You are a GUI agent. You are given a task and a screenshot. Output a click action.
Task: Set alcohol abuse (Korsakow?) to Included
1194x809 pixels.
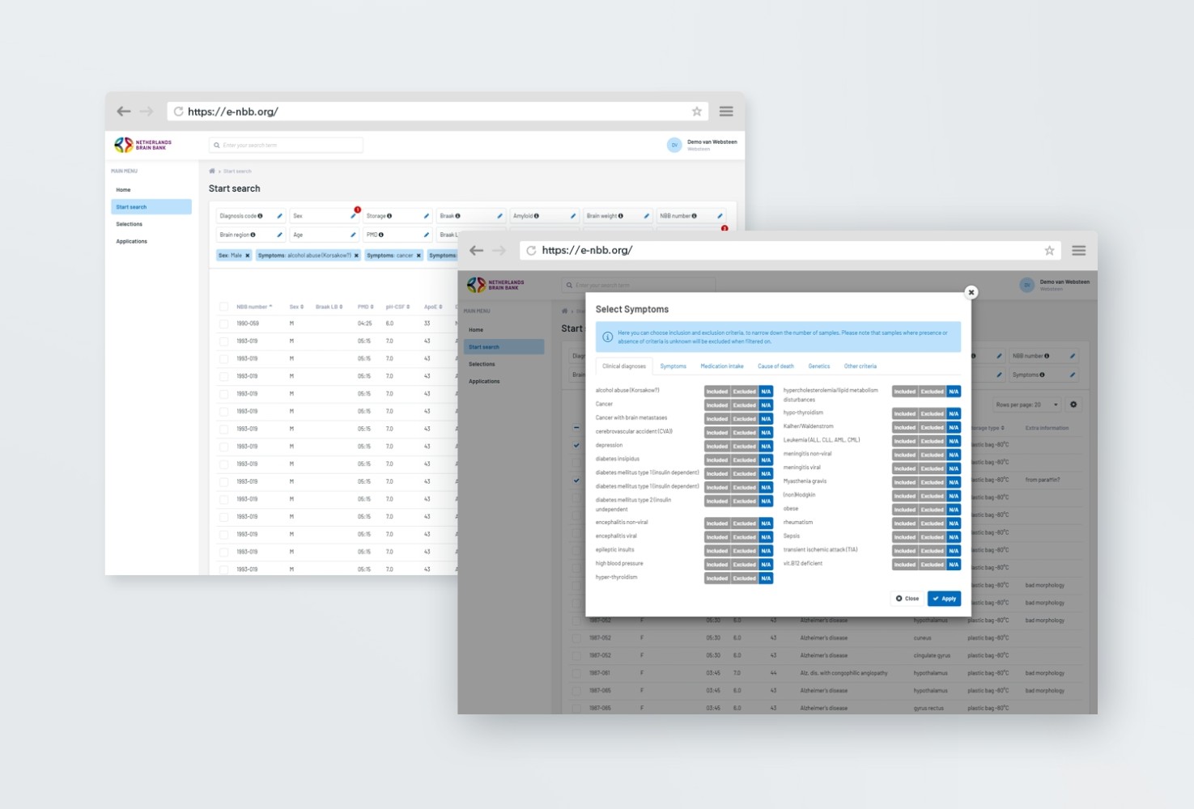[x=717, y=392]
